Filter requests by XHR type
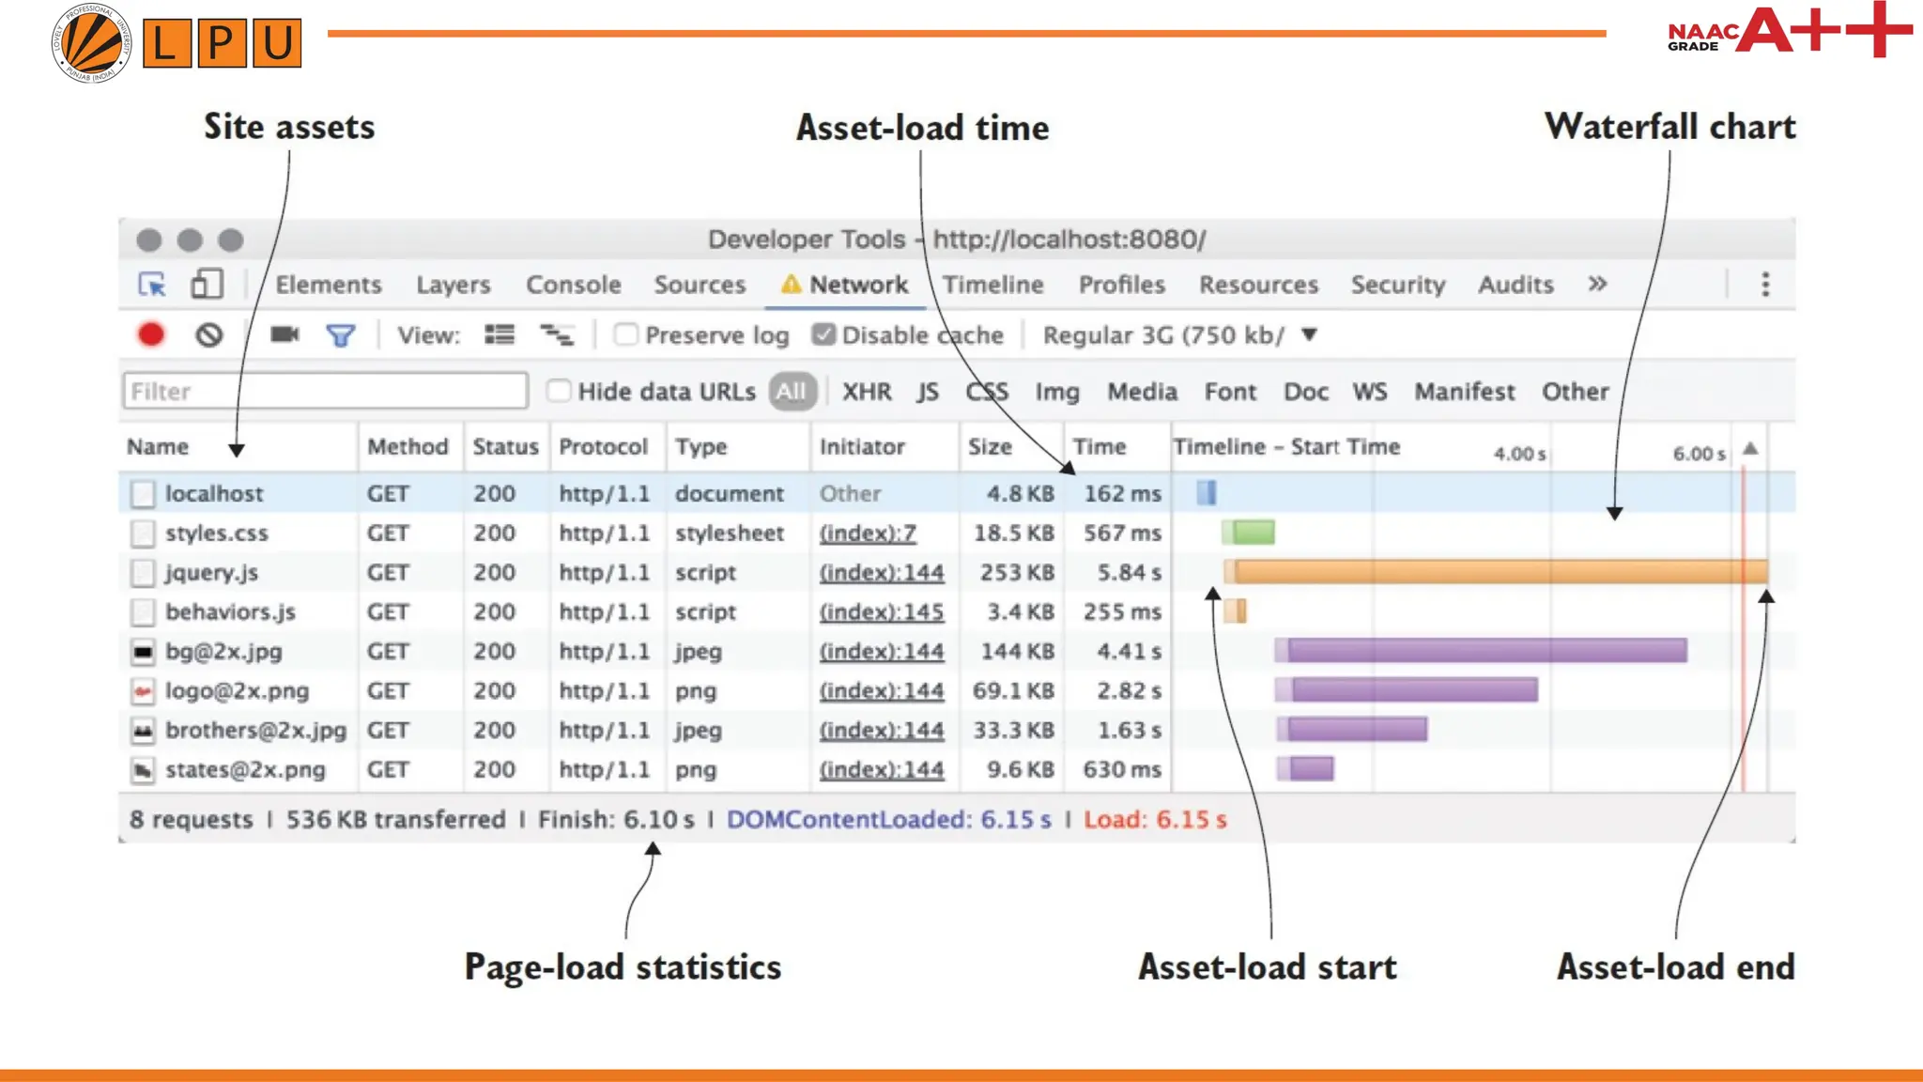This screenshot has width=1923, height=1082. pyautogui.click(x=866, y=392)
